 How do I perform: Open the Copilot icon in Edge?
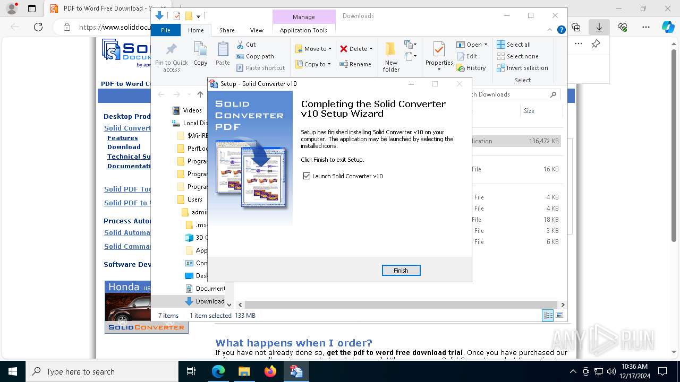tap(668, 27)
